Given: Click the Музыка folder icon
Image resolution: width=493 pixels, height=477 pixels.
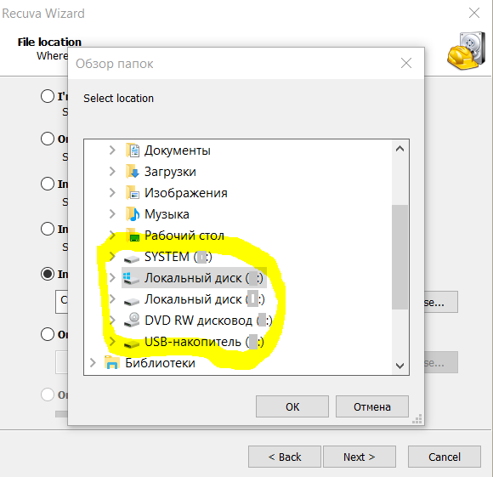Looking at the screenshot, I should pyautogui.click(x=133, y=214).
